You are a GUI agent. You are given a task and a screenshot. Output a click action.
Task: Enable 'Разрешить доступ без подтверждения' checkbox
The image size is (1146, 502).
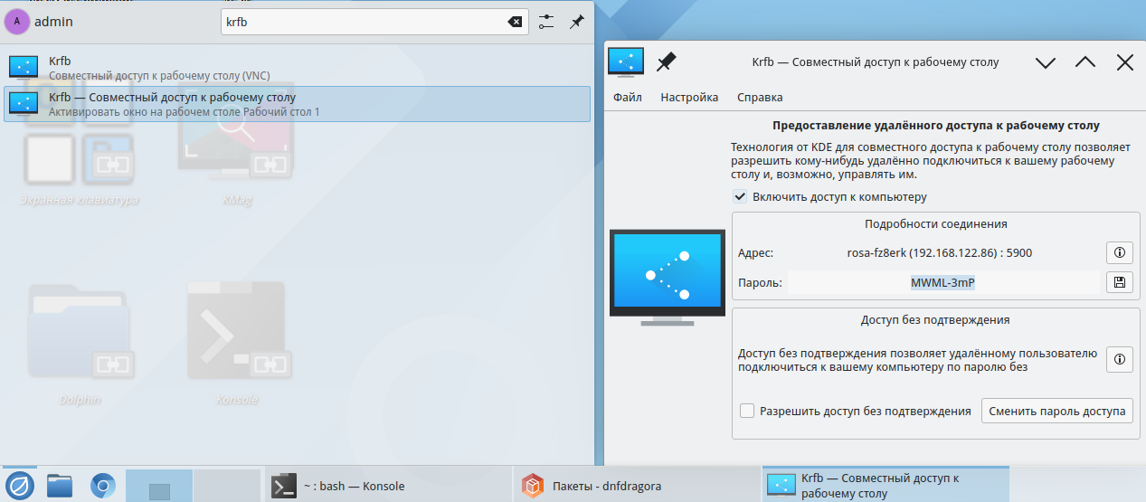tap(747, 411)
